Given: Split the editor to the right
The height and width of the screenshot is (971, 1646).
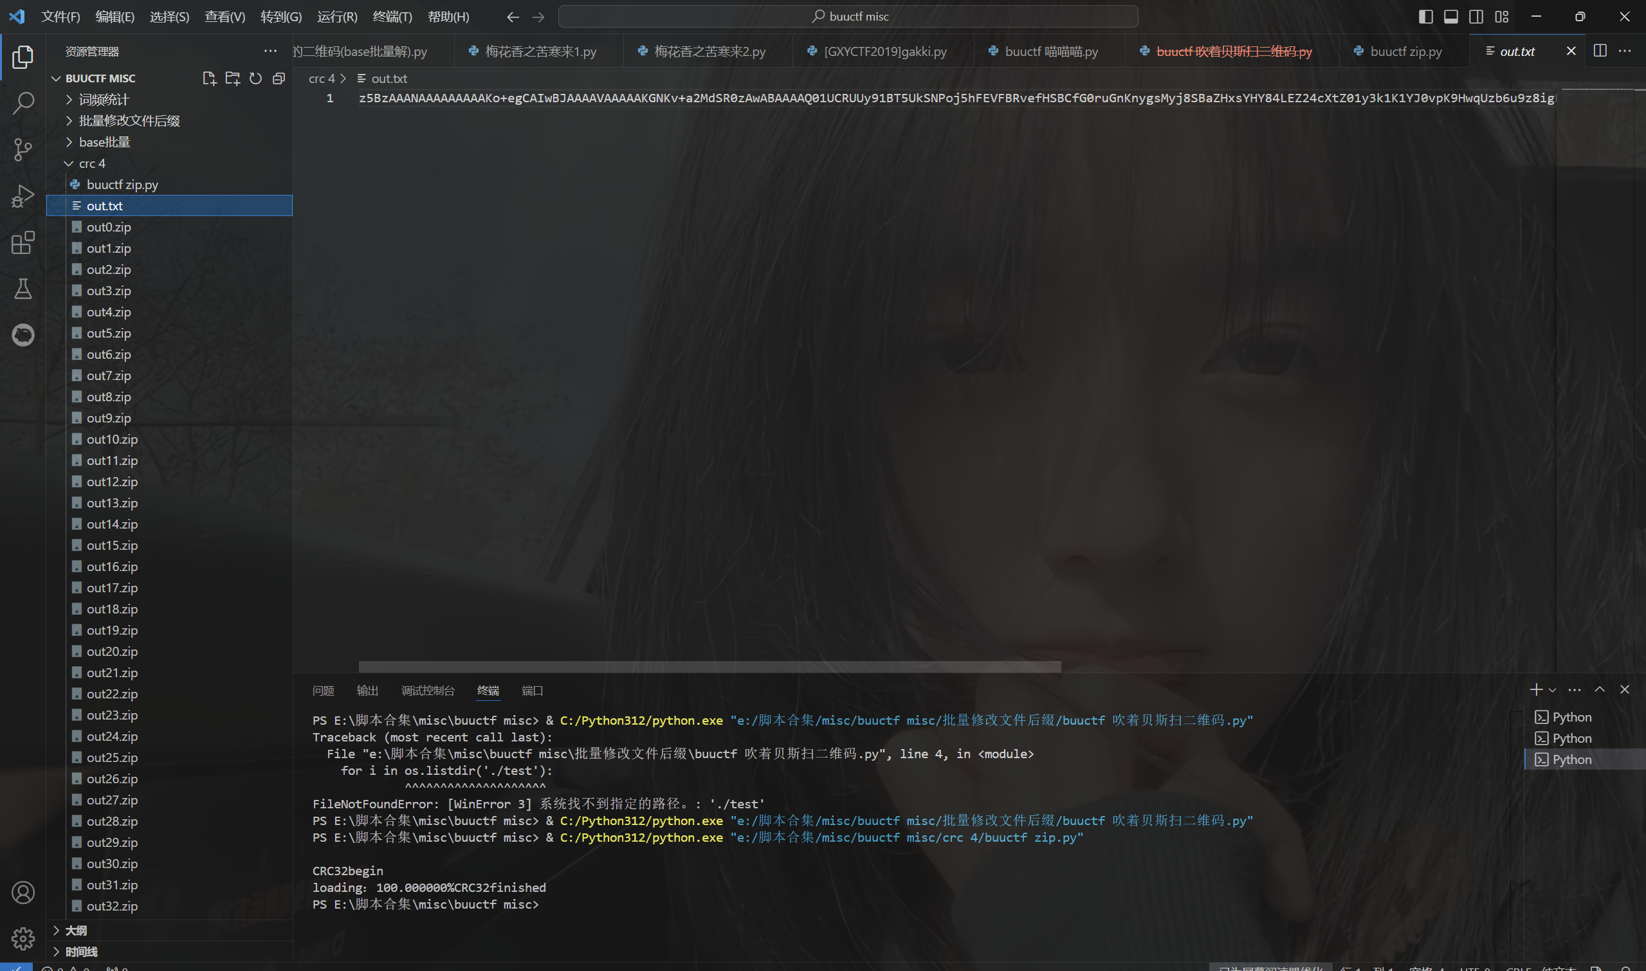Looking at the screenshot, I should (x=1600, y=51).
